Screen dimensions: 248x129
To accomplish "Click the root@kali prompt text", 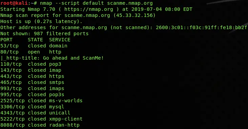I will [14, 3].
